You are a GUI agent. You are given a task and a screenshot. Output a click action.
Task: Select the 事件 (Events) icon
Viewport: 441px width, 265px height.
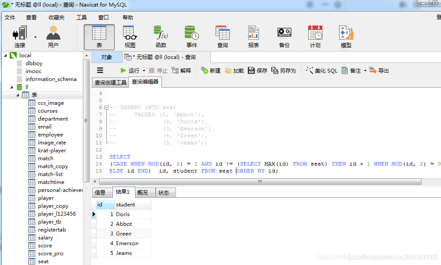[191, 35]
